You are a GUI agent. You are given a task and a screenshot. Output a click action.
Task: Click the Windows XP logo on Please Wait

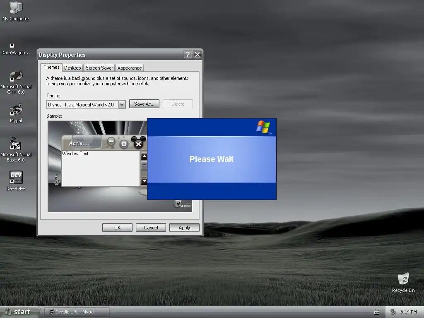point(263,127)
